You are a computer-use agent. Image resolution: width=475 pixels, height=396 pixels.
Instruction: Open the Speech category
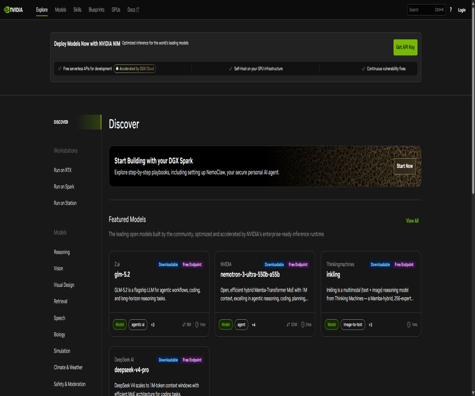coord(59,318)
